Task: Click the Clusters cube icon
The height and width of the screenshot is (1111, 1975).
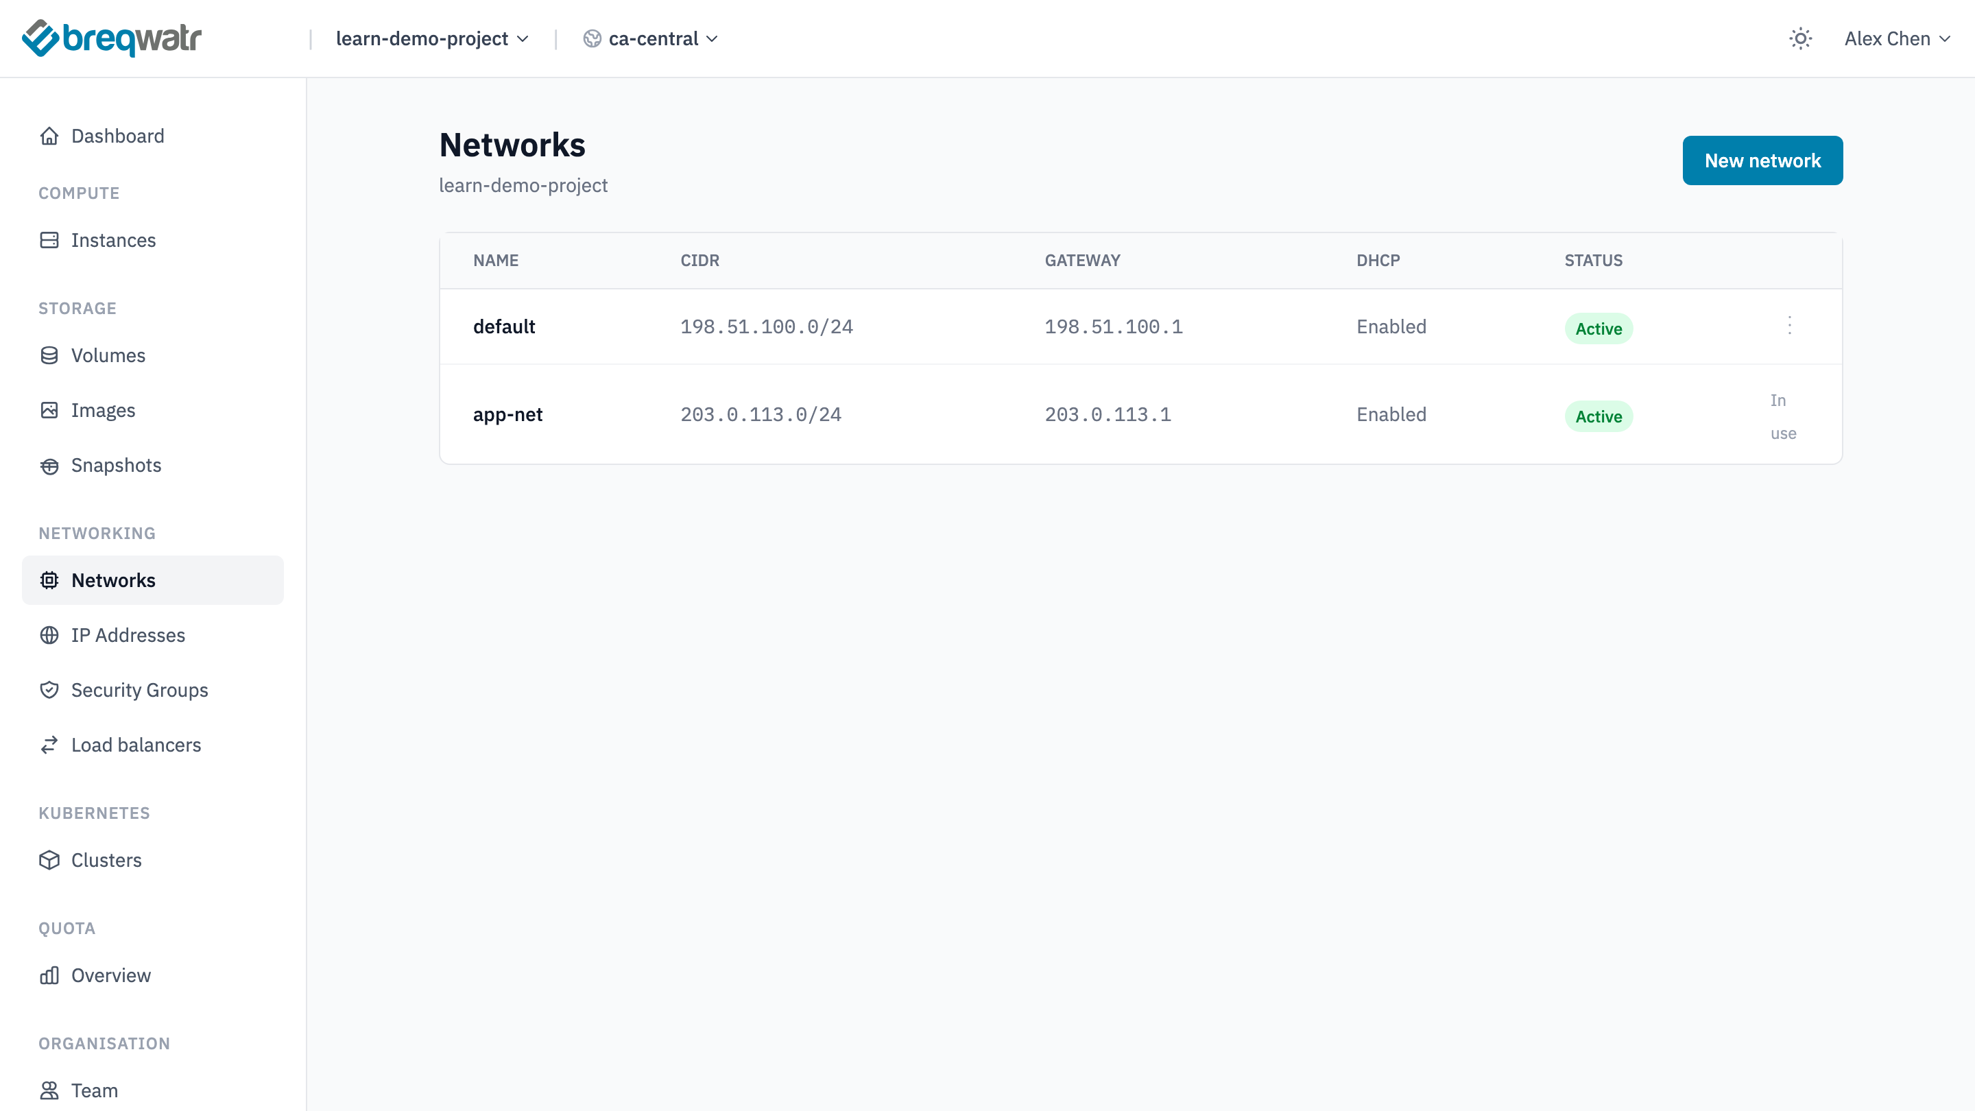Action: click(x=49, y=860)
